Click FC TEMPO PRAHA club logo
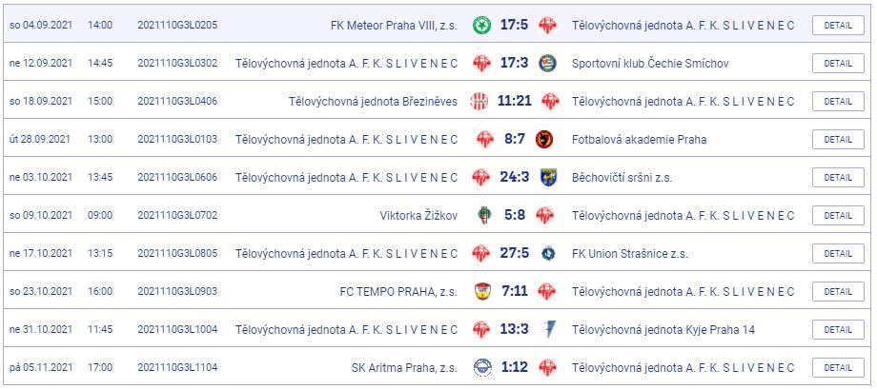Viewport: 877px width, 389px height. pyautogui.click(x=481, y=291)
